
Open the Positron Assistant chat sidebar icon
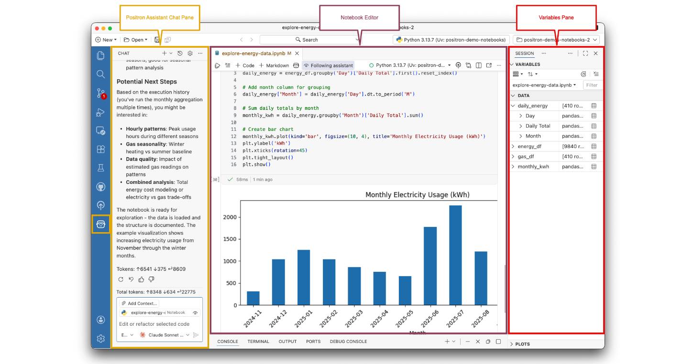tap(100, 224)
